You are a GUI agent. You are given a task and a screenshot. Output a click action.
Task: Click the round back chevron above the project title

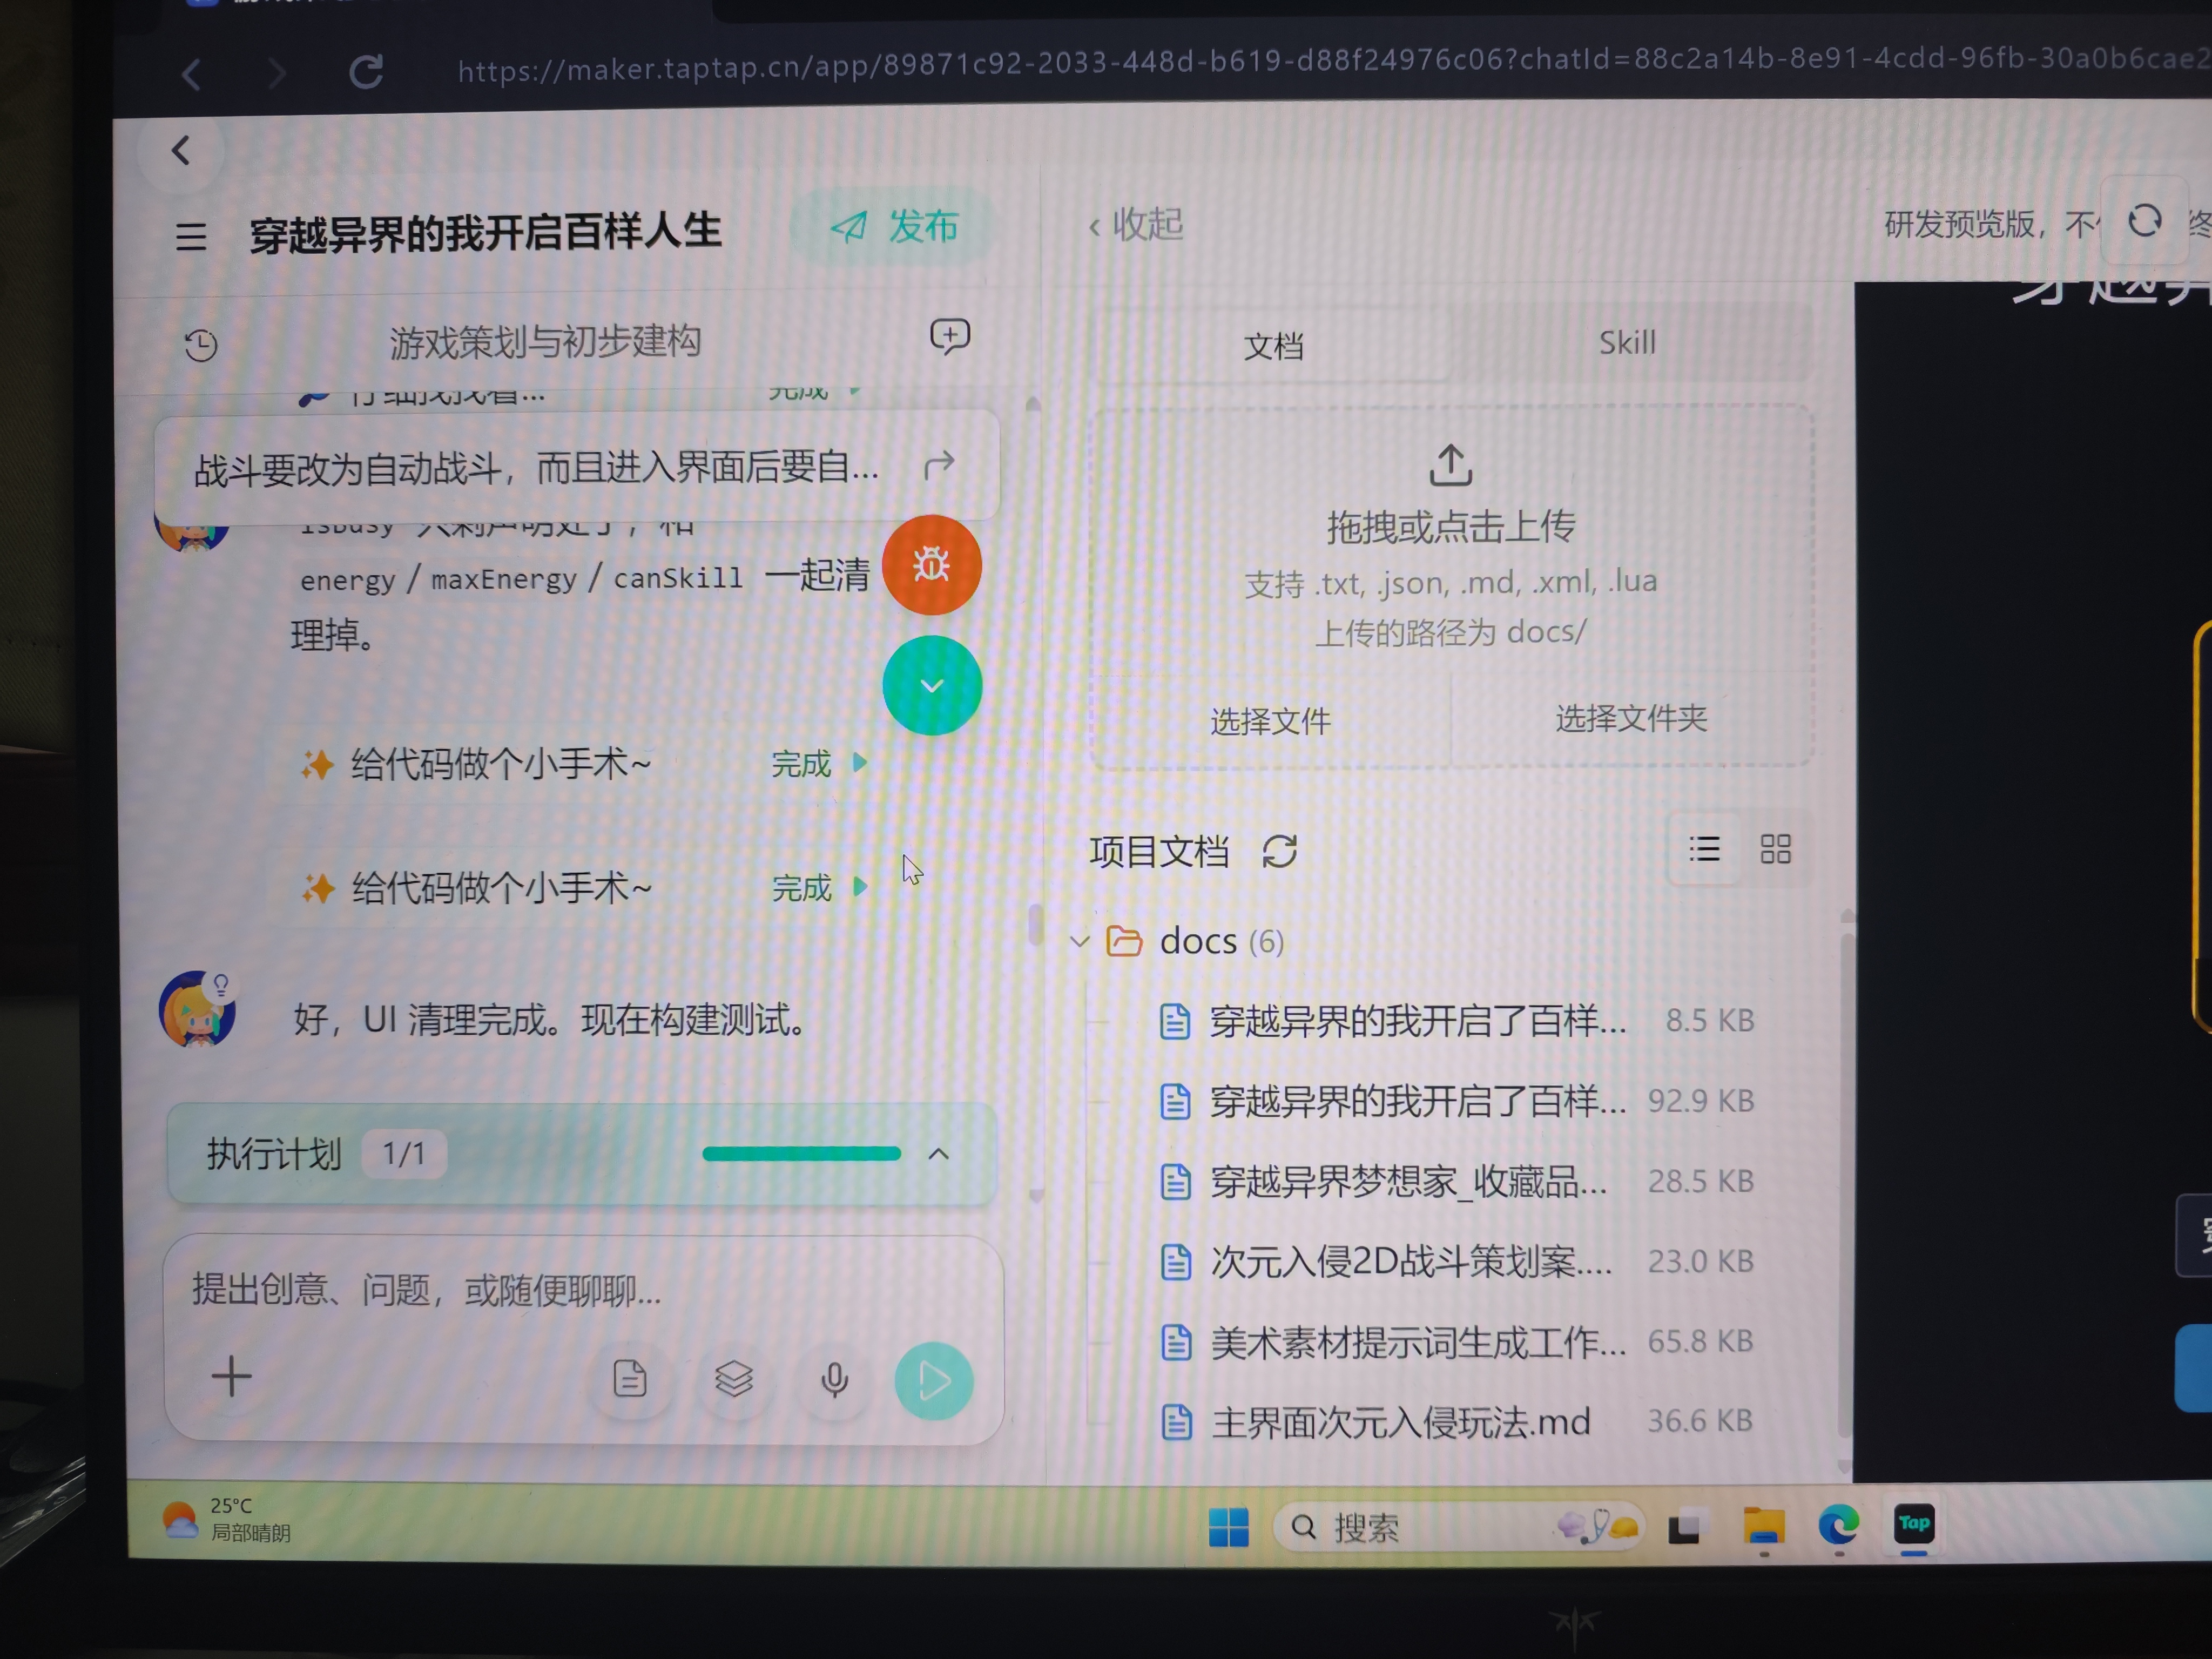tap(181, 151)
